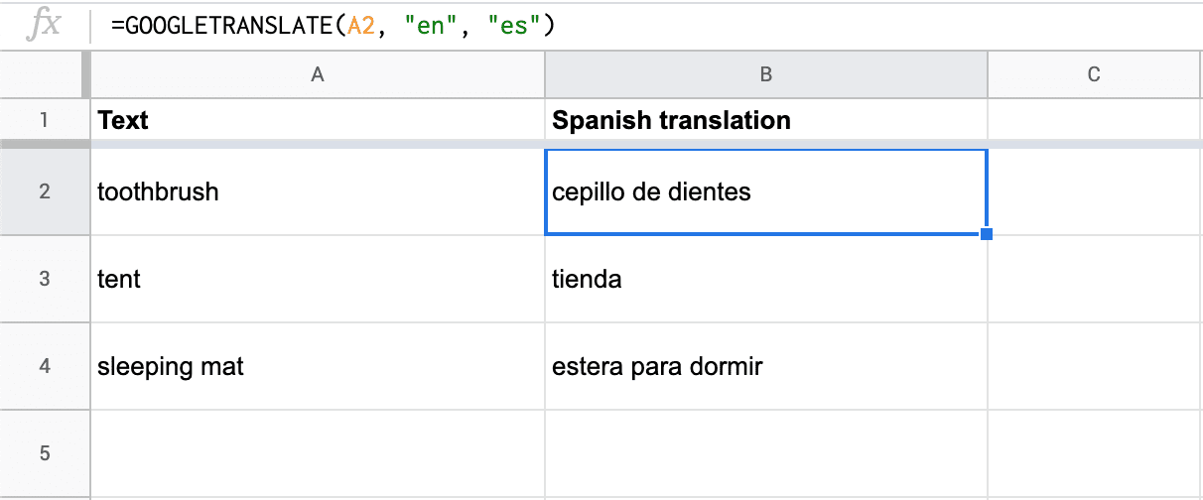
Task: Select the "Spanish translation" header cell
Action: [766, 120]
